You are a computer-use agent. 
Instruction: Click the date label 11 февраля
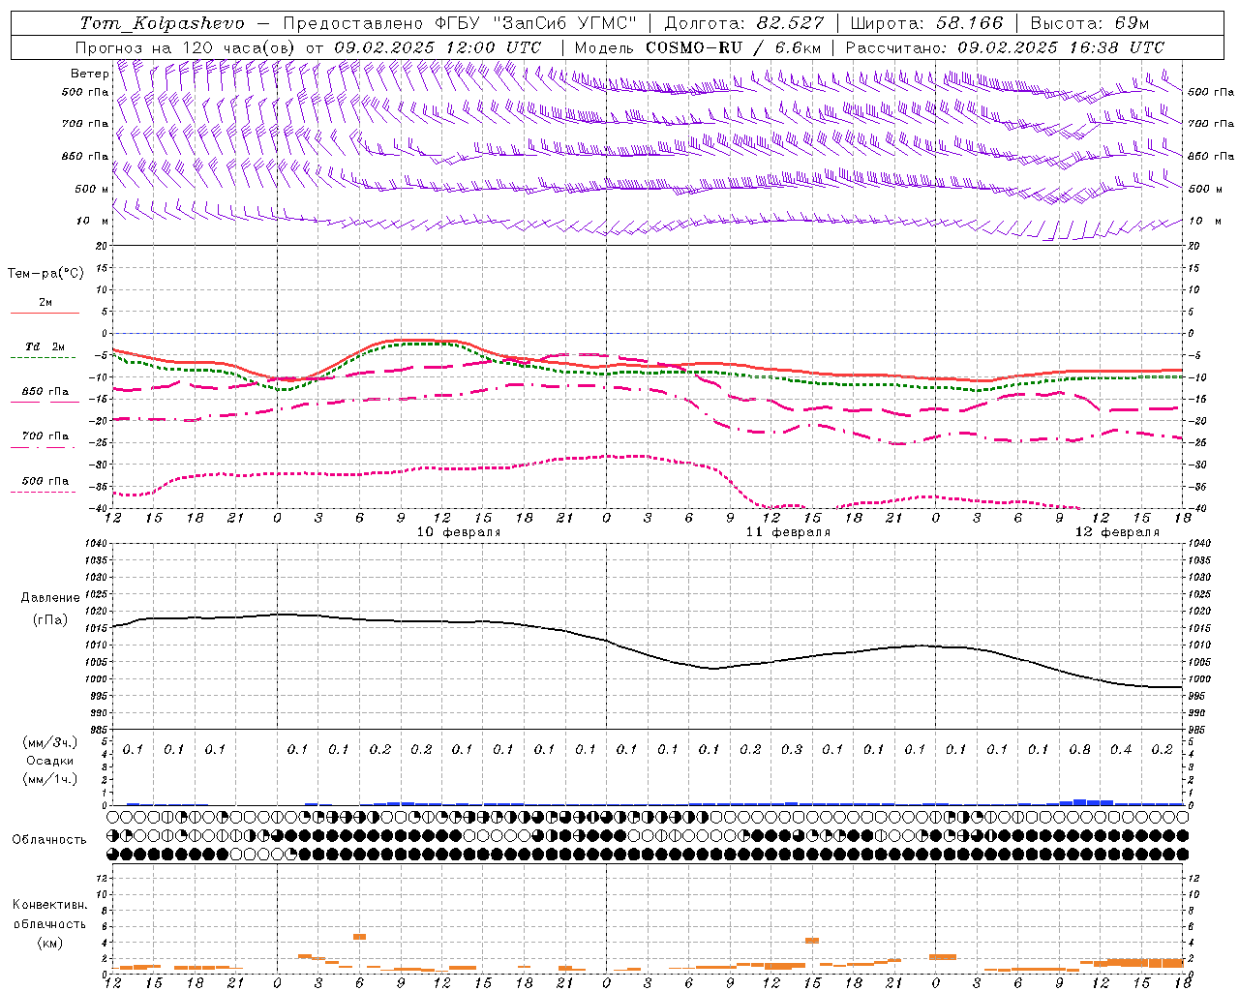(788, 532)
